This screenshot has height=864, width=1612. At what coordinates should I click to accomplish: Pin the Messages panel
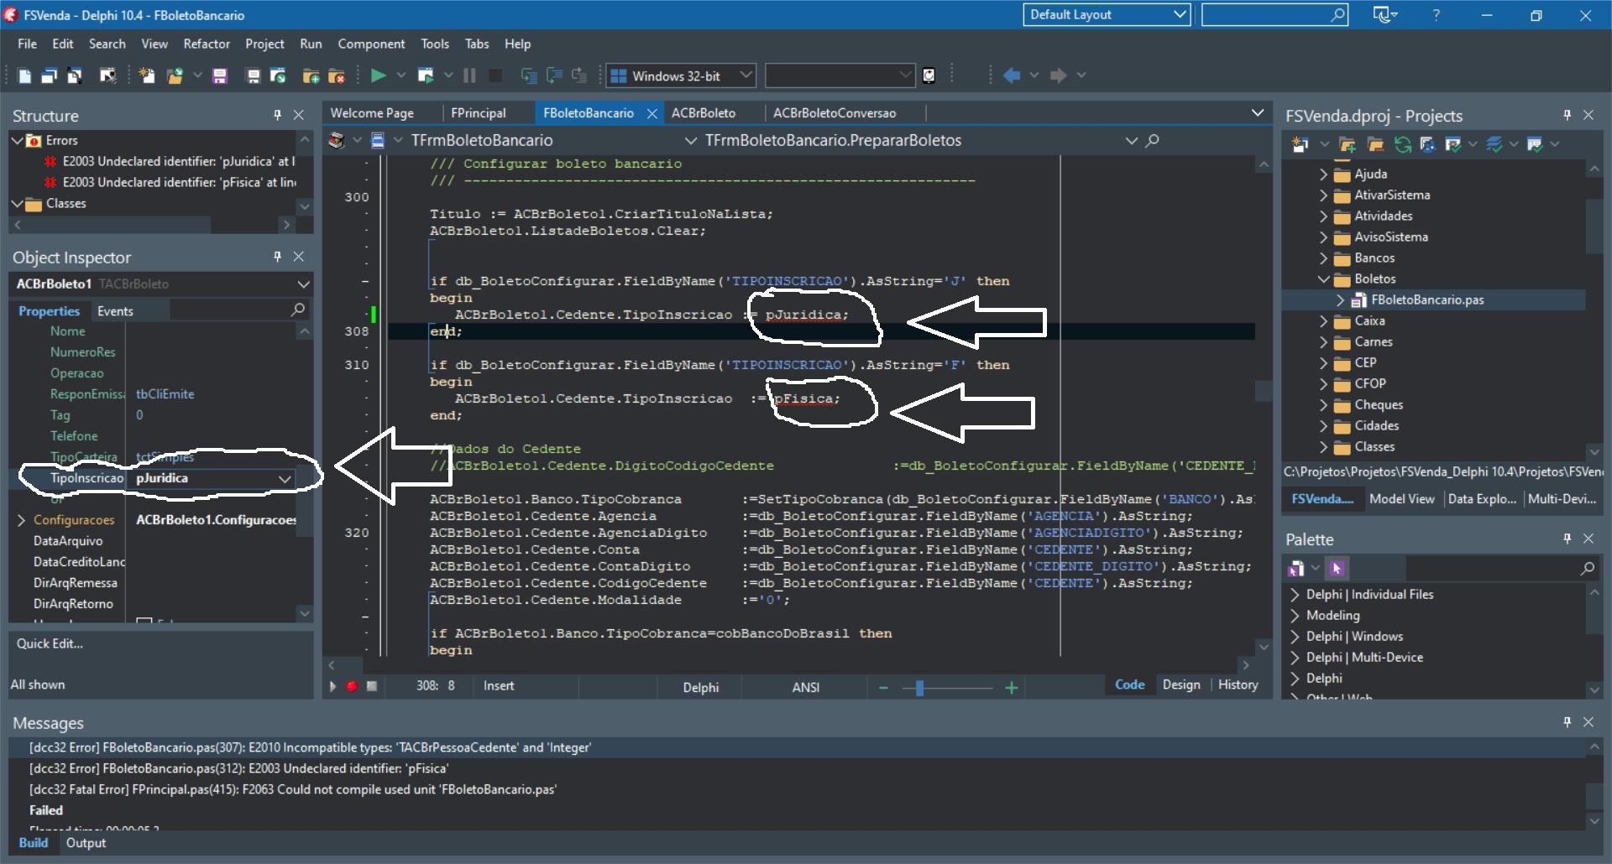point(1567,722)
